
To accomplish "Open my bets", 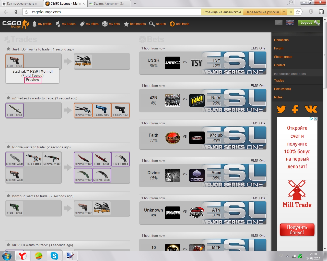I will 111,24.
